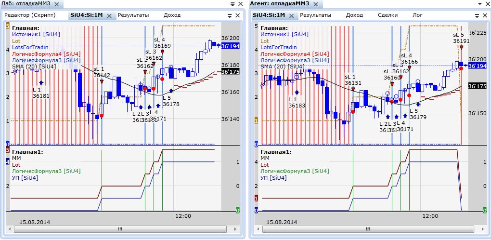The height and width of the screenshot is (240, 491).
Task: Close the Агент window panel
Action: coord(487,4)
